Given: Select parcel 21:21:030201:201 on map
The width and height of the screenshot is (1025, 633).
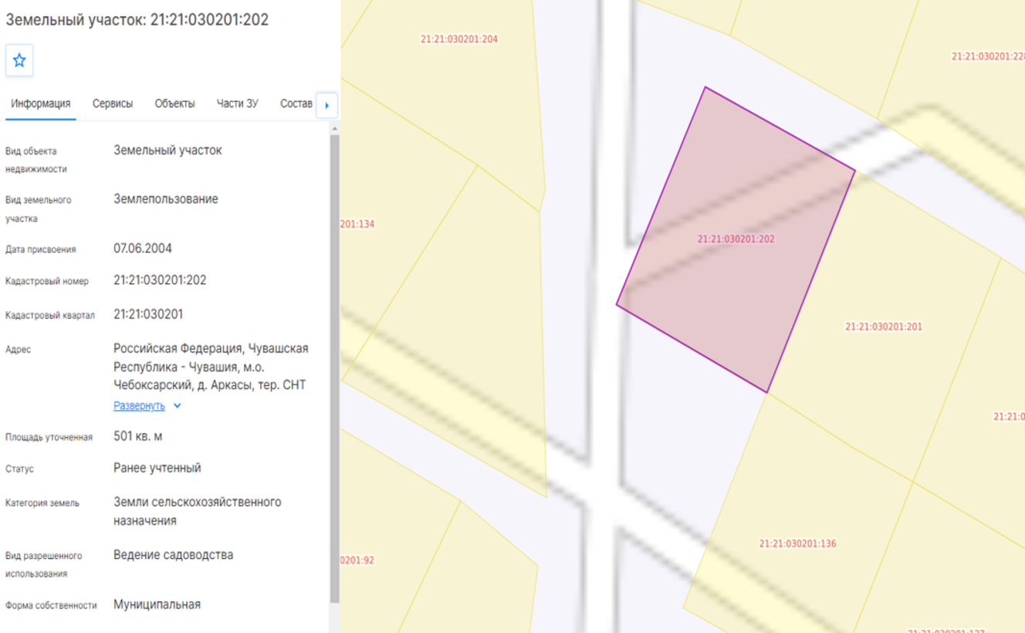Looking at the screenshot, I should [x=884, y=327].
